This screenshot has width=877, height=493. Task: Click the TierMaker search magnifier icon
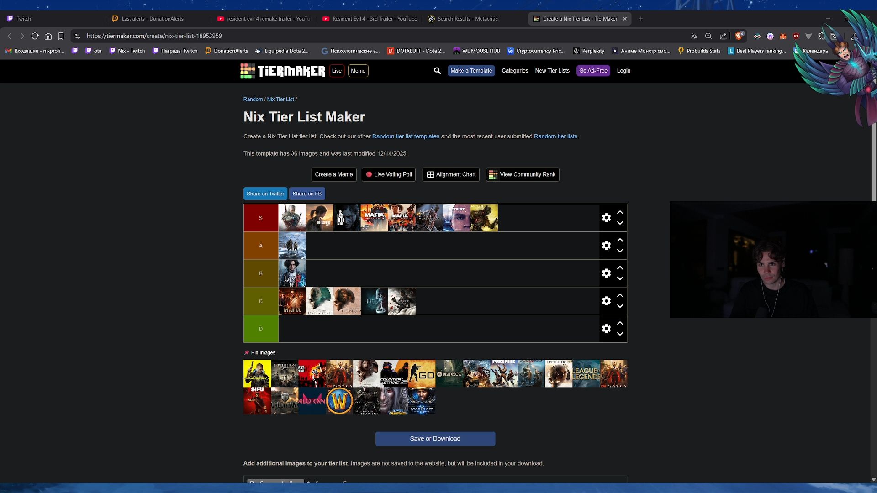tap(437, 71)
